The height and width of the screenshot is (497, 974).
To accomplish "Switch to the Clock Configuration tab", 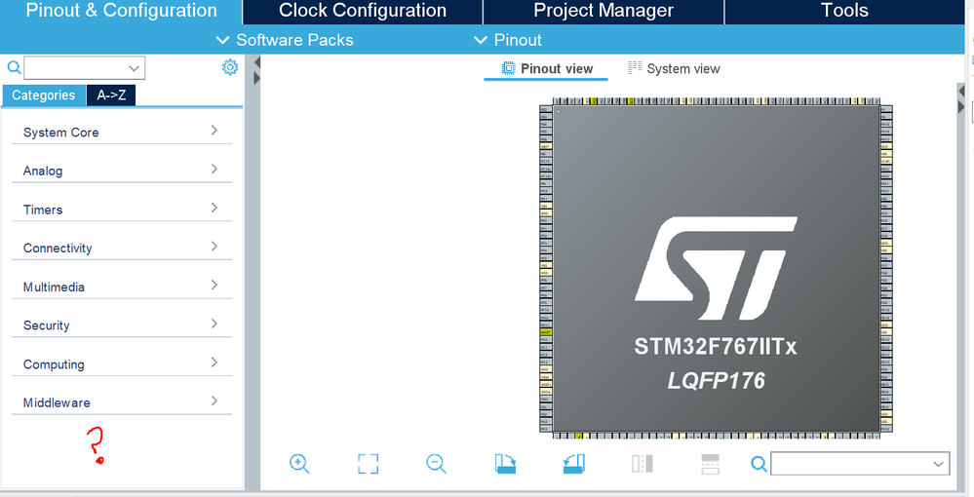I will (363, 11).
